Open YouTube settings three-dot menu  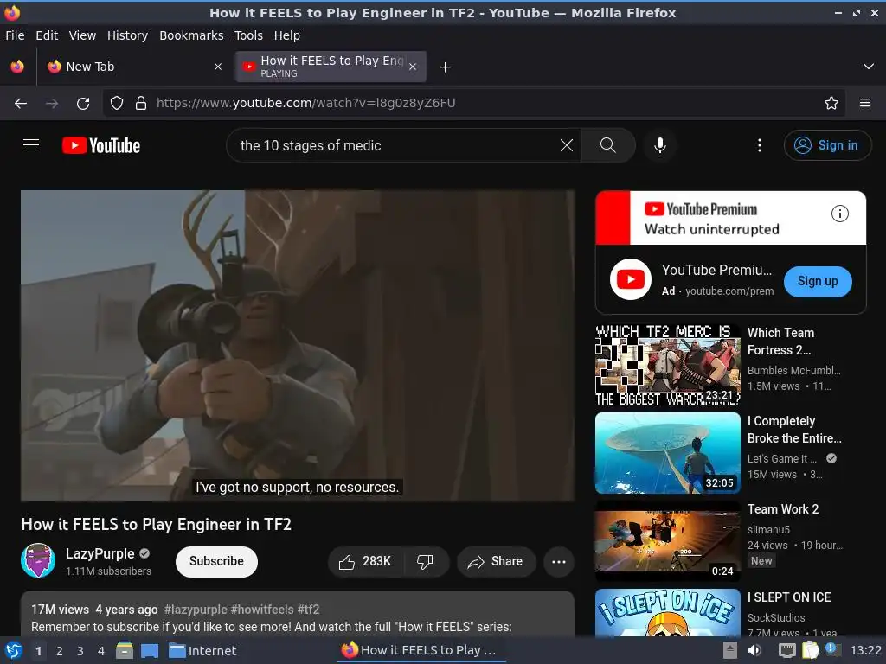tap(760, 145)
